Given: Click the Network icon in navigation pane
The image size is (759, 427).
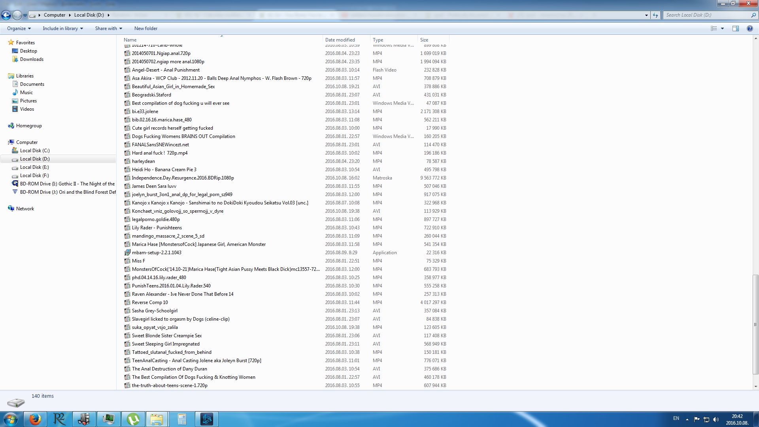Looking at the screenshot, I should 11,209.
